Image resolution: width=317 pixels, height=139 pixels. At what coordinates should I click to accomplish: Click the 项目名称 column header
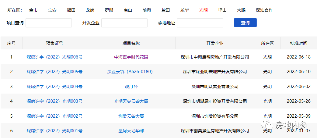coord(131,43)
